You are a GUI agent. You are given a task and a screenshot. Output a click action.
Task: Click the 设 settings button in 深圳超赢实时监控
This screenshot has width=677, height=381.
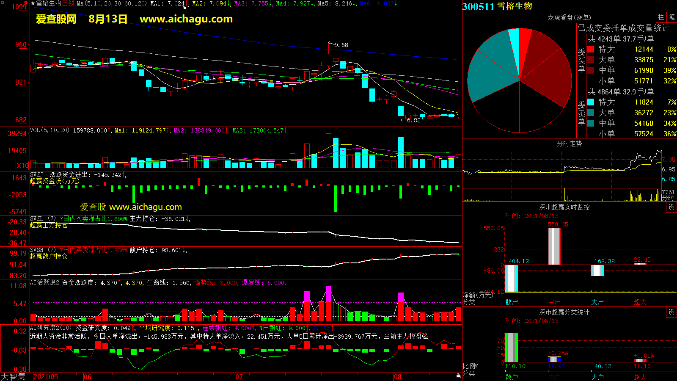click(x=671, y=207)
